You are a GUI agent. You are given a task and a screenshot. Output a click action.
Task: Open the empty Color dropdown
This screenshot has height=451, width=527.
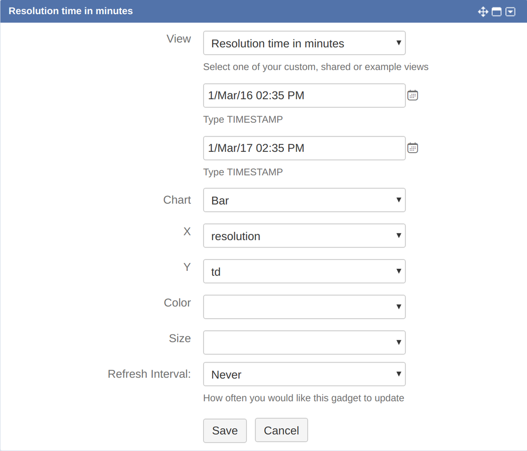coord(304,307)
